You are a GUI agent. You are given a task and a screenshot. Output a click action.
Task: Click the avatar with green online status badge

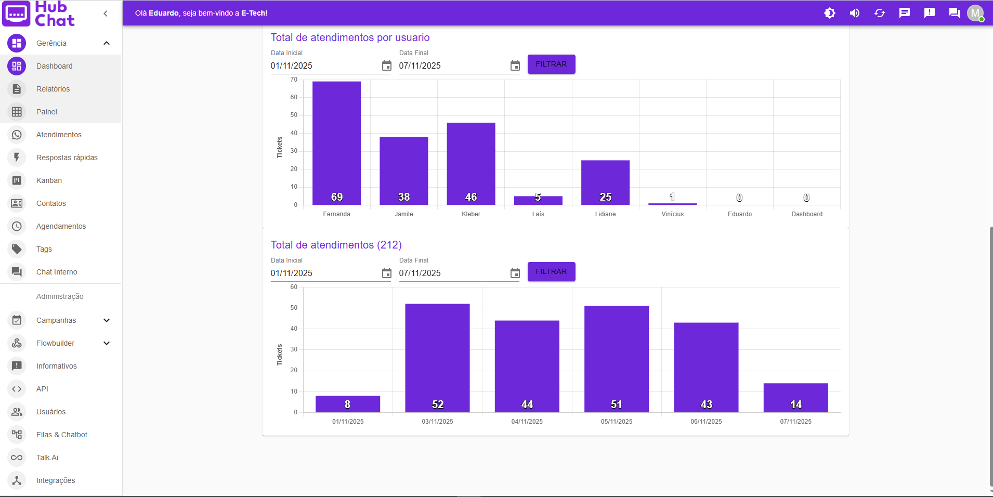975,13
